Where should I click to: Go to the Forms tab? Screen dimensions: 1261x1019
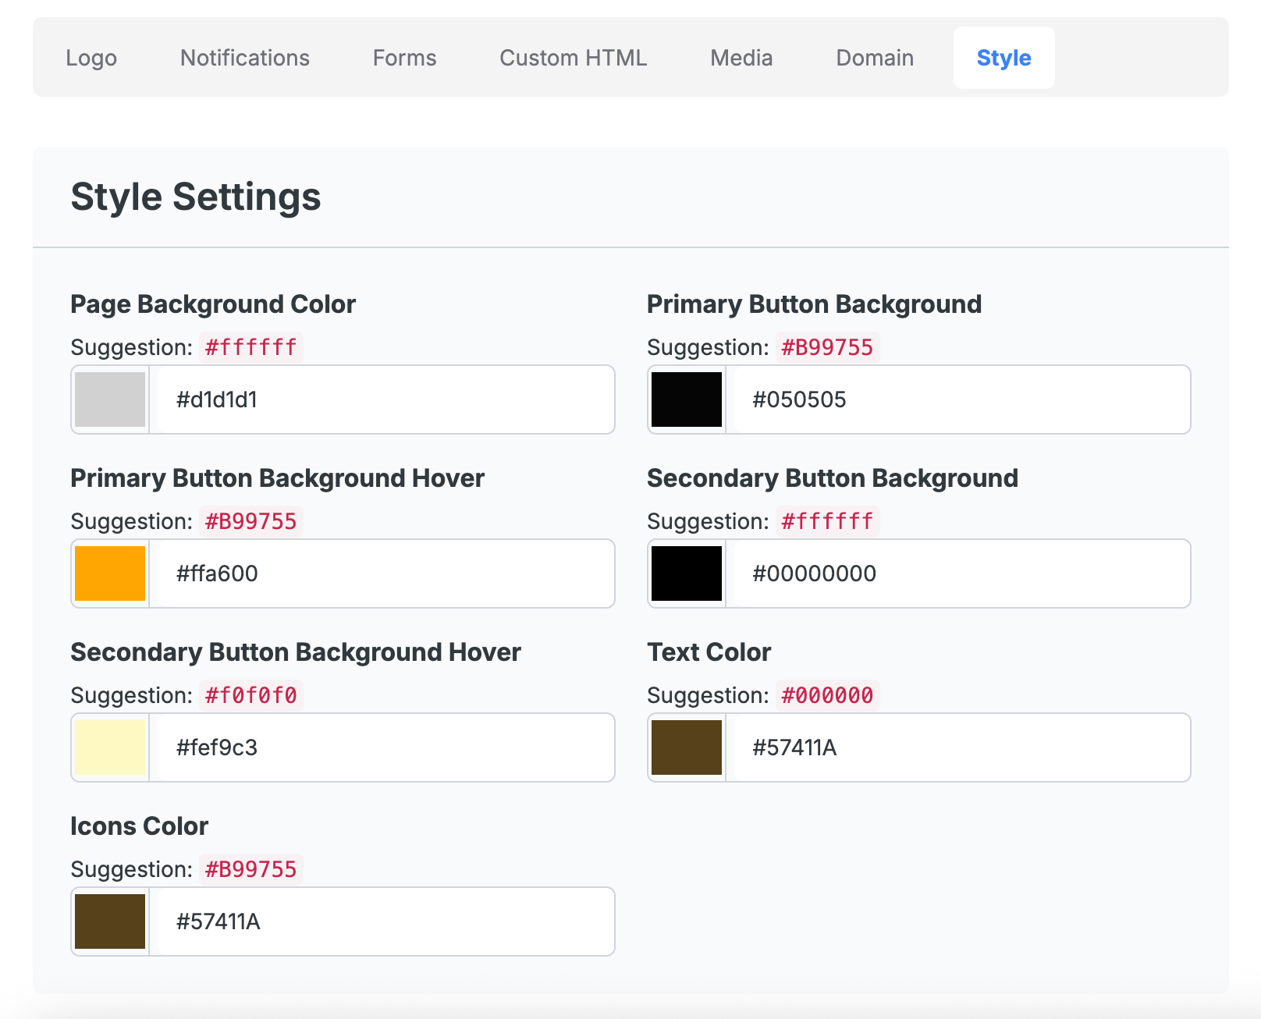[x=404, y=58]
